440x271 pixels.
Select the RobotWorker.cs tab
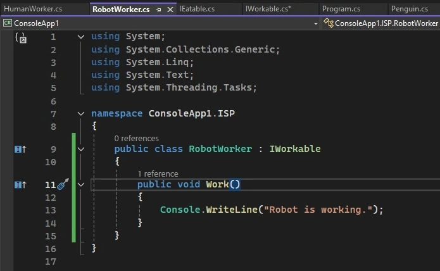[121, 9]
